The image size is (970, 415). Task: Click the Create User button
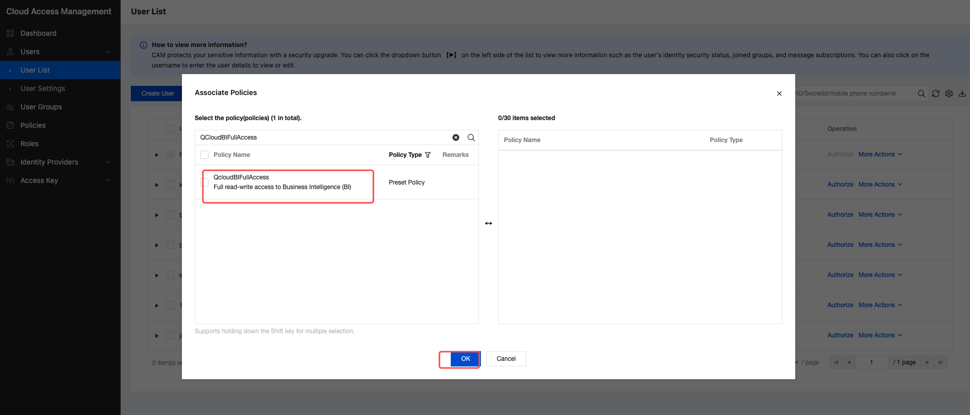point(157,94)
